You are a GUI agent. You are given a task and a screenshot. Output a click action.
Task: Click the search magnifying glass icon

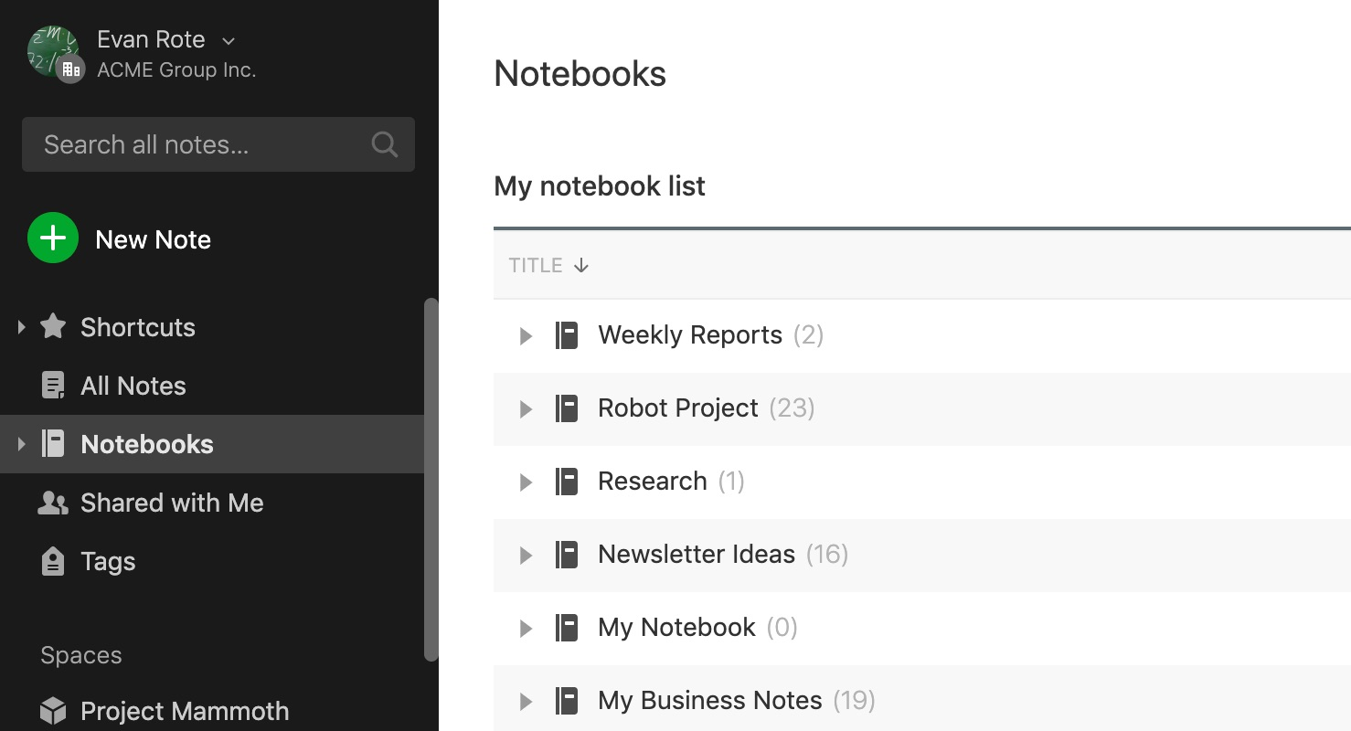(383, 143)
